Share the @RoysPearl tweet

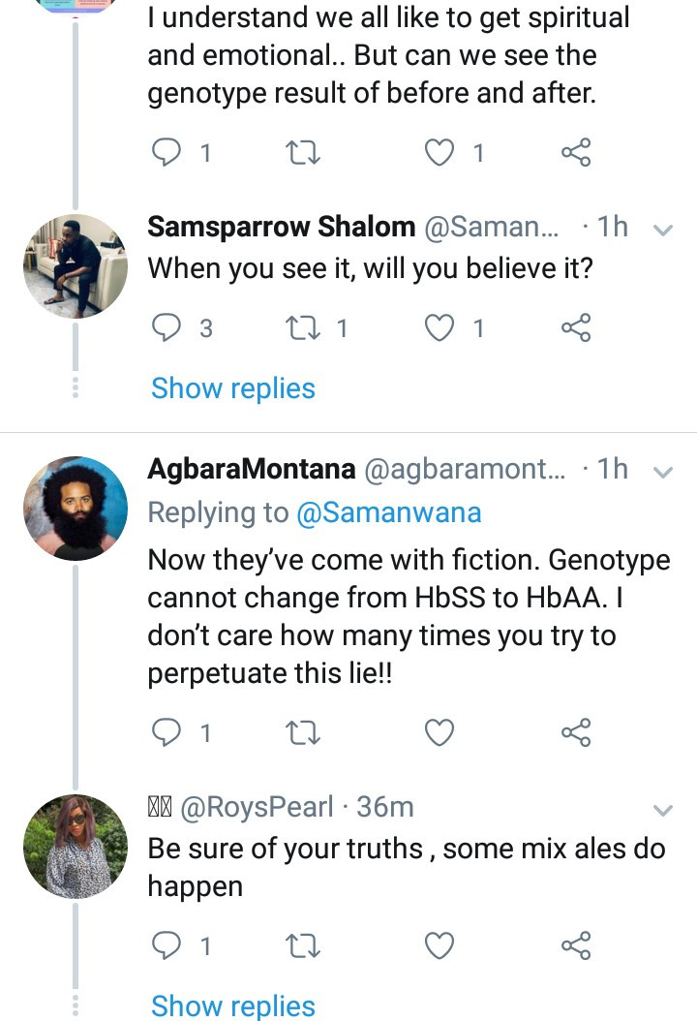click(576, 945)
